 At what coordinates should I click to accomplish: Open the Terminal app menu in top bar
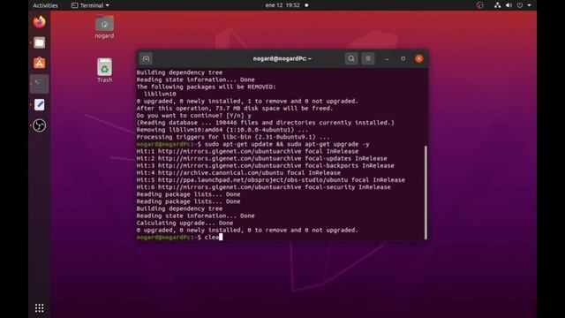[90, 5]
